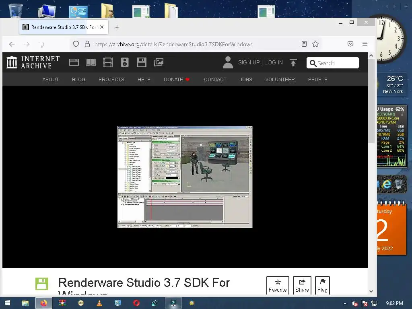
Task: Open the BLOG menu item
Action: click(78, 79)
